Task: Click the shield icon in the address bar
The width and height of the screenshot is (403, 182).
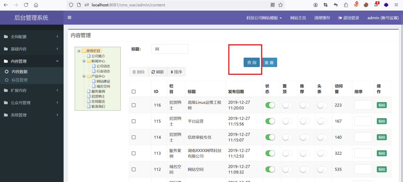Action: pyautogui.click(x=71, y=5)
